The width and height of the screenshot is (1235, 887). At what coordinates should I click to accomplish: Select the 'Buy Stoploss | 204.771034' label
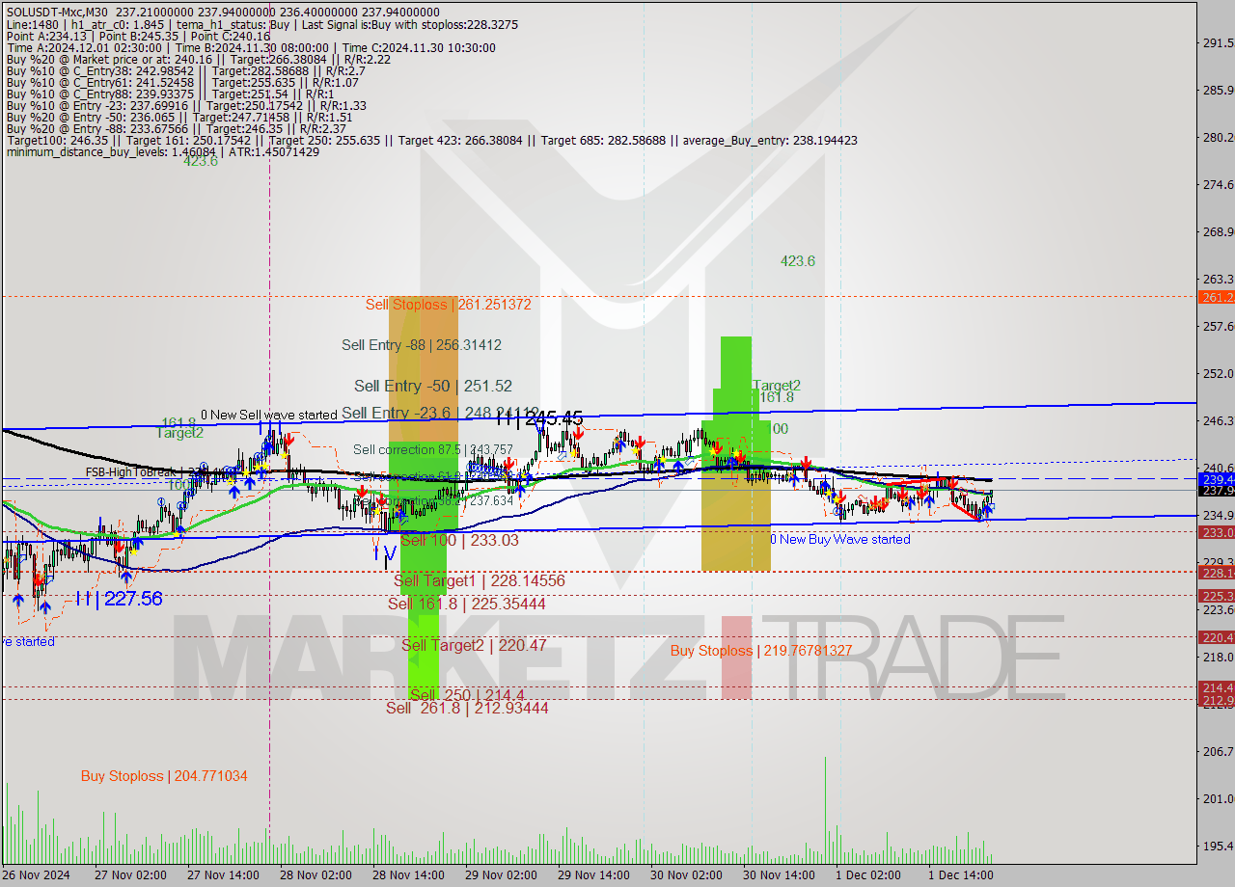tap(164, 775)
